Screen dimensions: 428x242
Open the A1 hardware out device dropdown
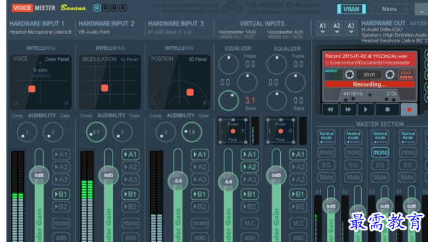pyautogui.click(x=323, y=28)
